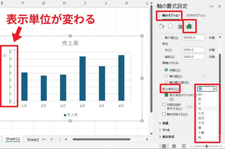225x149 pixels.
Task: Click the worksheet vertical scrollbar thumb
Action: click(x=151, y=58)
